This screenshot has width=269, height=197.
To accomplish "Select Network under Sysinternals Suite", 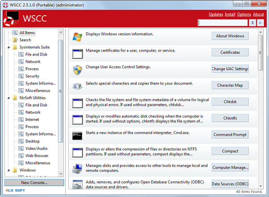I will click(33, 61).
